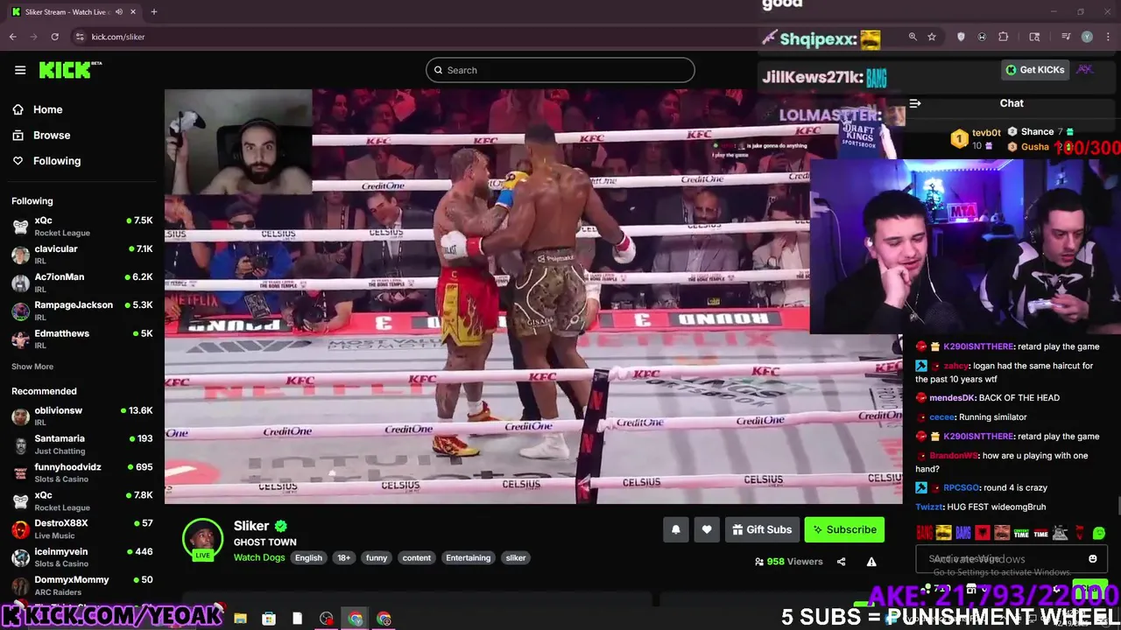Screen dimensions: 1121x630
Task: Click the Subscribe button
Action: (x=844, y=529)
